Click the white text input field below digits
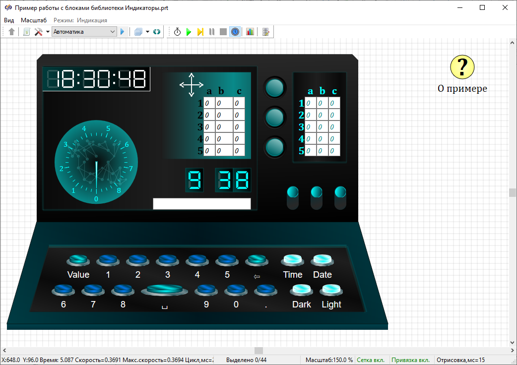Screen dimensions: 517x365 point(202,204)
